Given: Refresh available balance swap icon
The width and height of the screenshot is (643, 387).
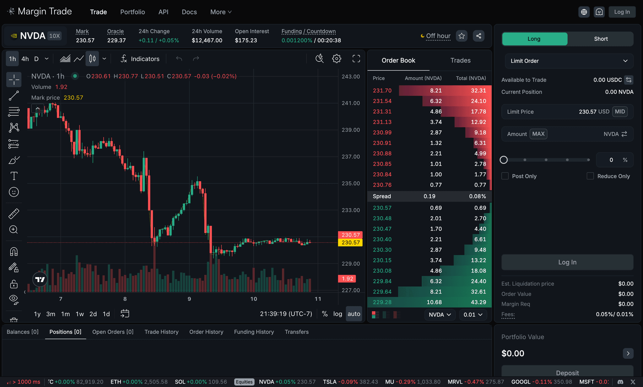Looking at the screenshot, I should [x=629, y=80].
